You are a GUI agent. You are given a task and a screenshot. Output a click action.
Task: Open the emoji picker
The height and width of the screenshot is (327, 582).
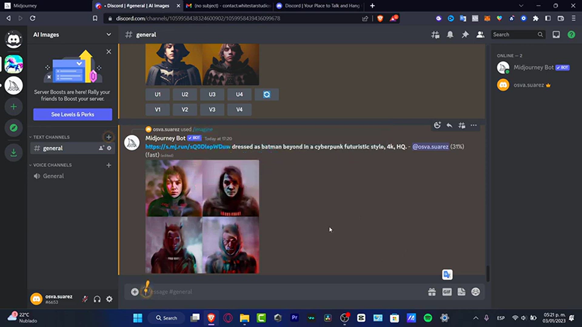476,292
